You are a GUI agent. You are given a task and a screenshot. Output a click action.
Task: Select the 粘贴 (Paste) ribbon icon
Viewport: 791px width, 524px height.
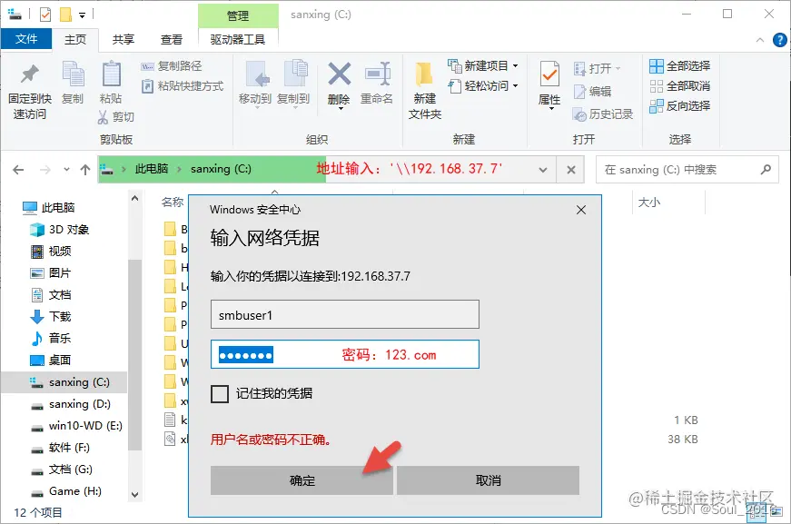tap(111, 83)
